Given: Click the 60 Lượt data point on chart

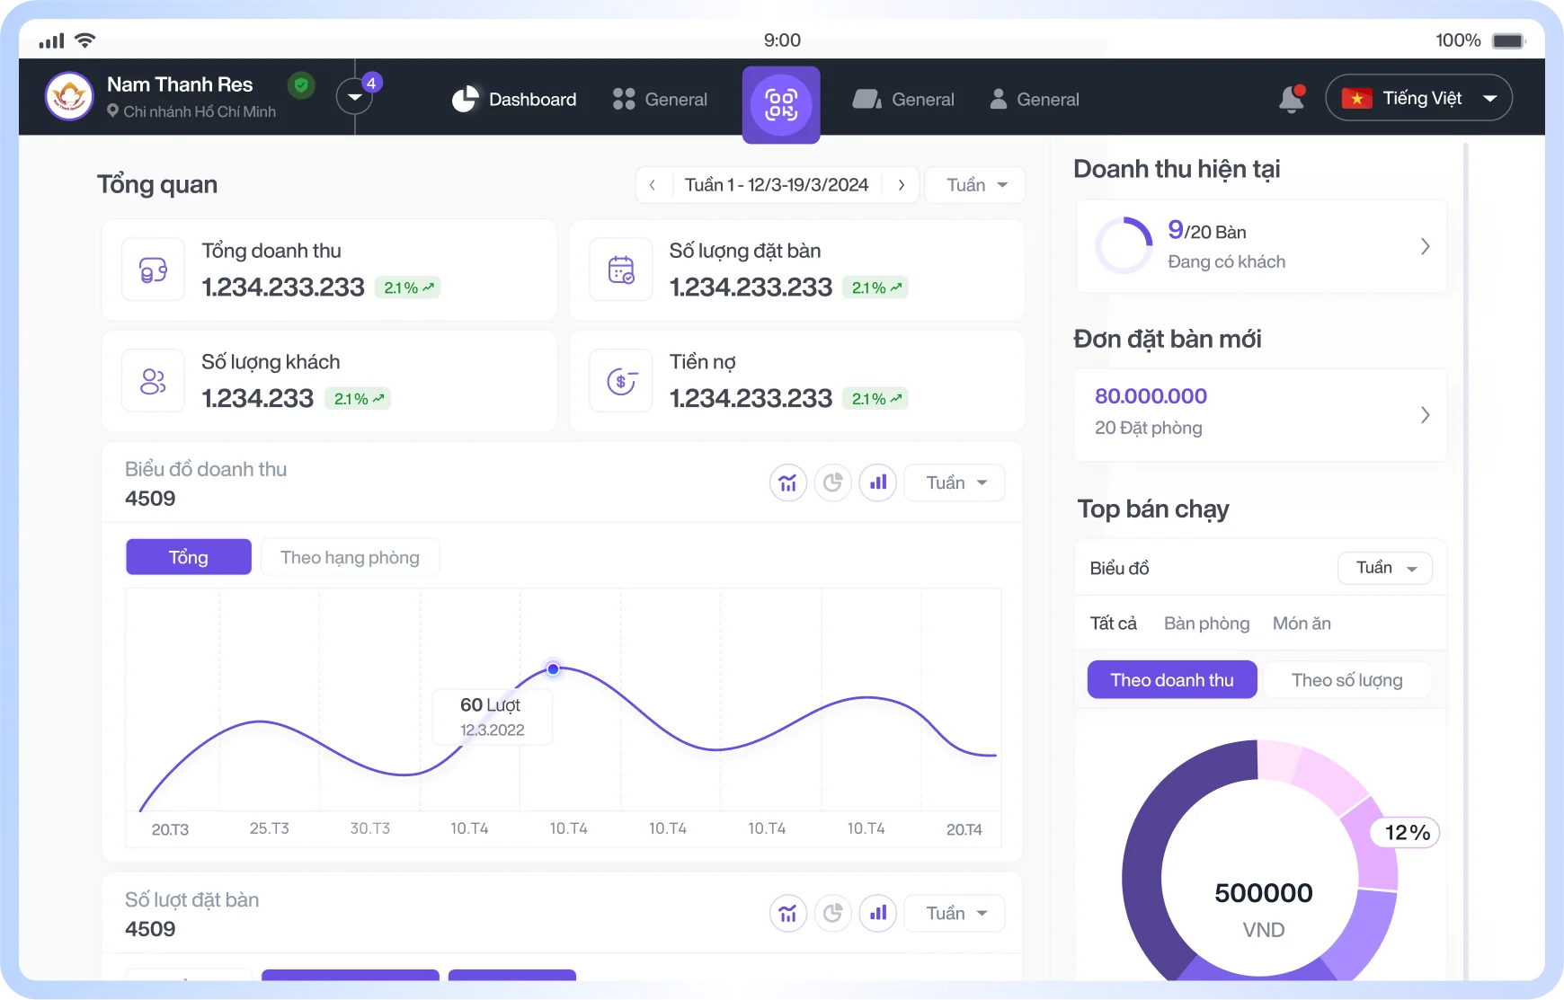Looking at the screenshot, I should click(553, 669).
